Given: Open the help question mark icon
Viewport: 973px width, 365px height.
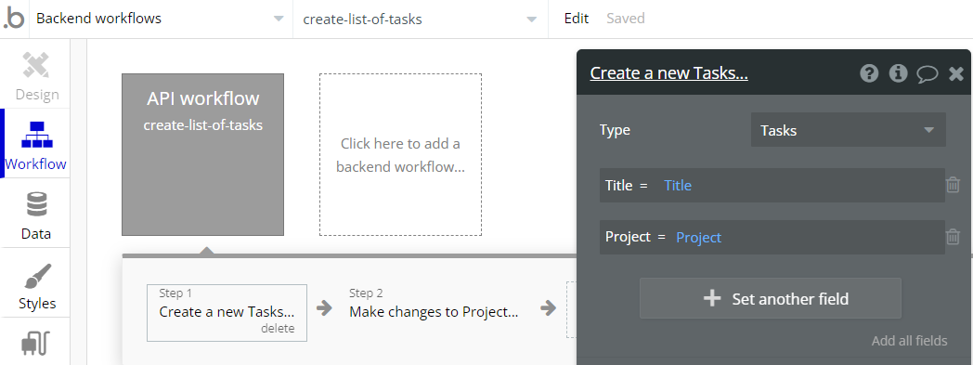Looking at the screenshot, I should [869, 74].
